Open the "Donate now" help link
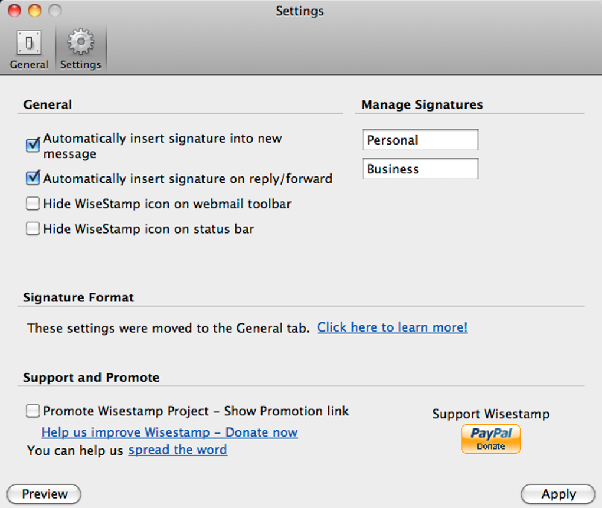602x508 pixels. pos(169,432)
